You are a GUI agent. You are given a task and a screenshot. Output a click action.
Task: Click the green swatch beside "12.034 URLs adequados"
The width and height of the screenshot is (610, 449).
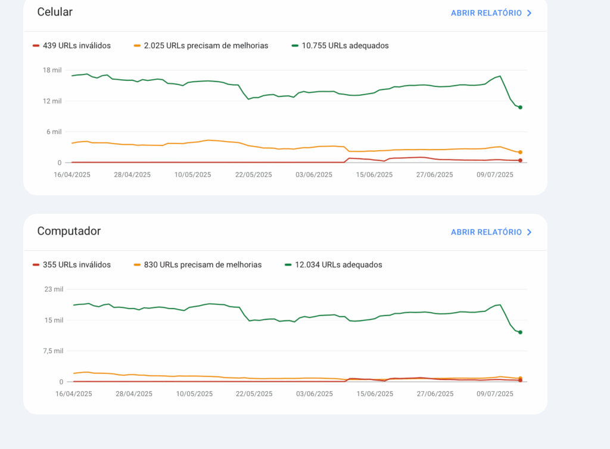[288, 265]
